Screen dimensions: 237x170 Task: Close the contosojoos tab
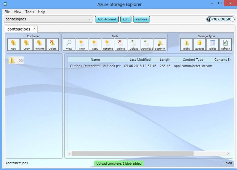[34, 29]
